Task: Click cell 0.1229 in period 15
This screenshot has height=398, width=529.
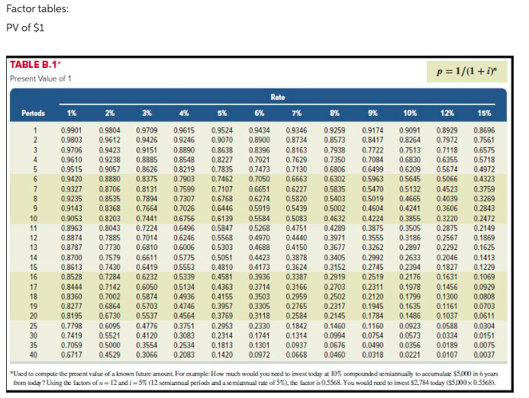Action: [485, 268]
